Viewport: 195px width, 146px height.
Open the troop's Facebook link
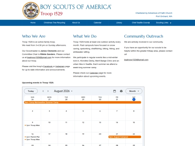click(48, 66)
